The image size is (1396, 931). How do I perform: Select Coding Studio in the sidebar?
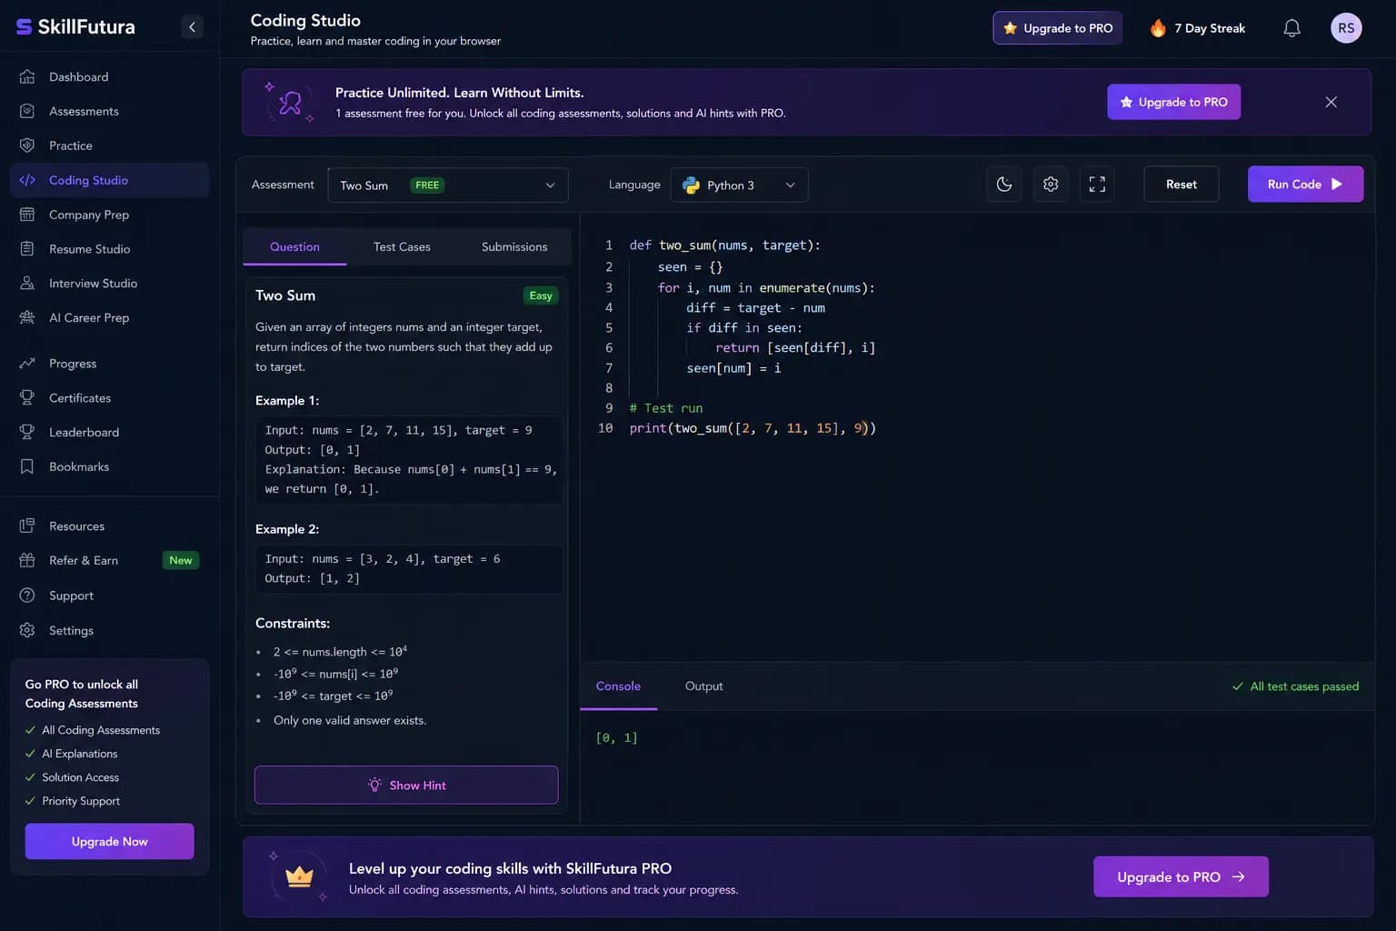(109, 180)
